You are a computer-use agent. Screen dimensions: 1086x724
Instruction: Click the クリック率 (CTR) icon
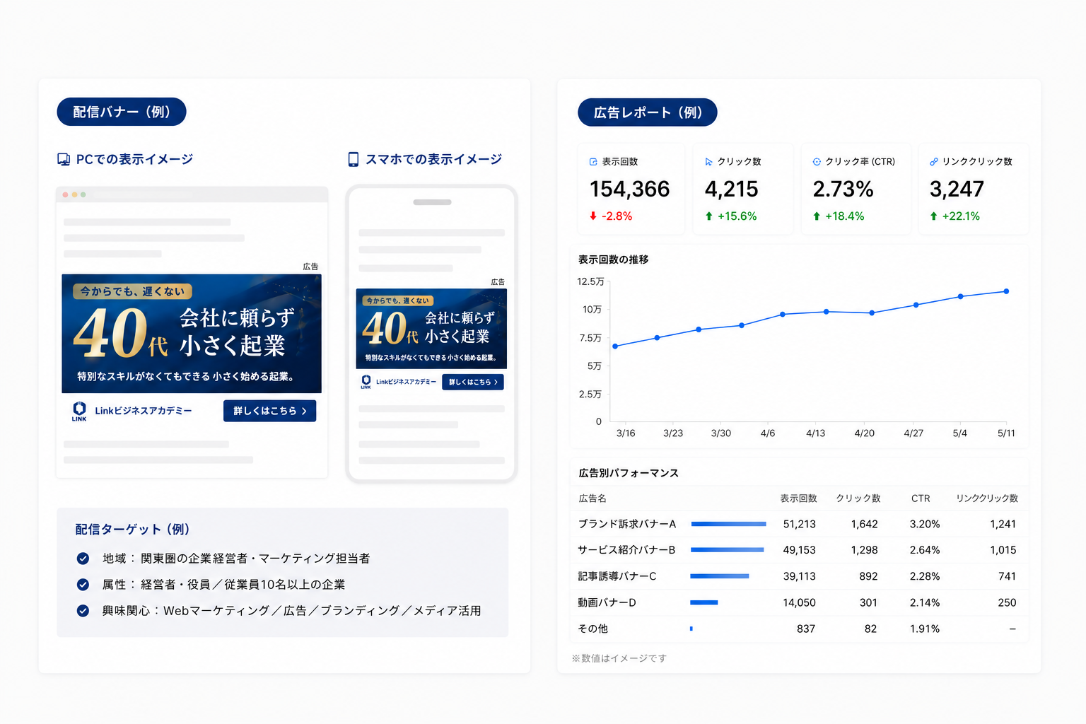pos(817,162)
